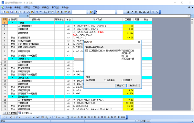Select the 项目名称 sort radio
194x123 pixels.
coord(105,80)
